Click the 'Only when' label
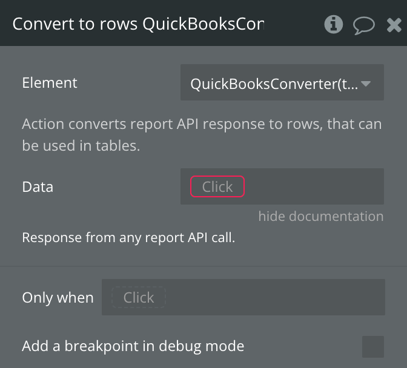Viewport: 407px width, 368px height. coord(58,298)
